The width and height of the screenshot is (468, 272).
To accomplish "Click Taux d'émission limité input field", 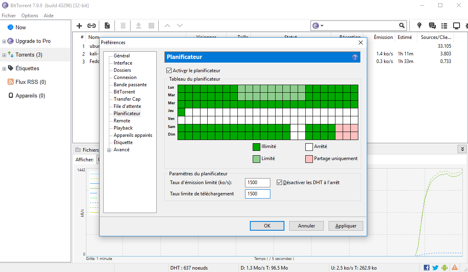I will [x=258, y=183].
